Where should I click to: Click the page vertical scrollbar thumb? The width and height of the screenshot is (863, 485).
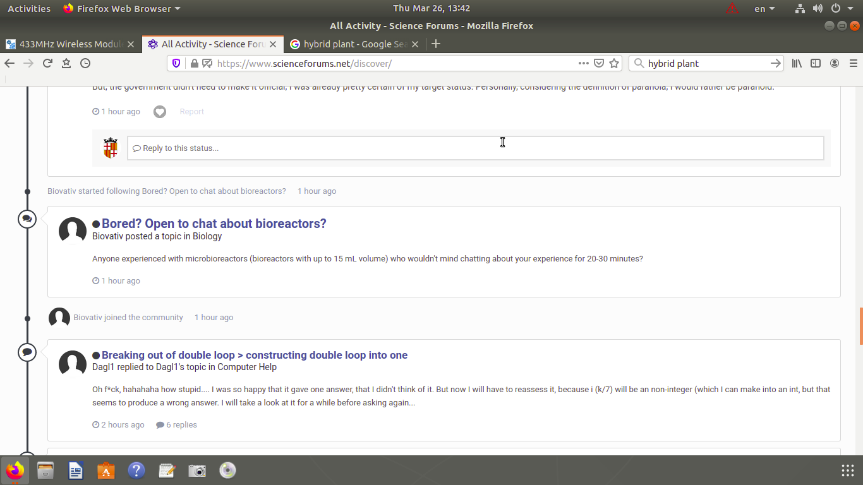860,326
